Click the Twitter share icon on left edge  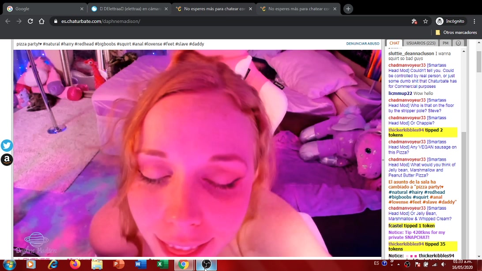(x=7, y=146)
